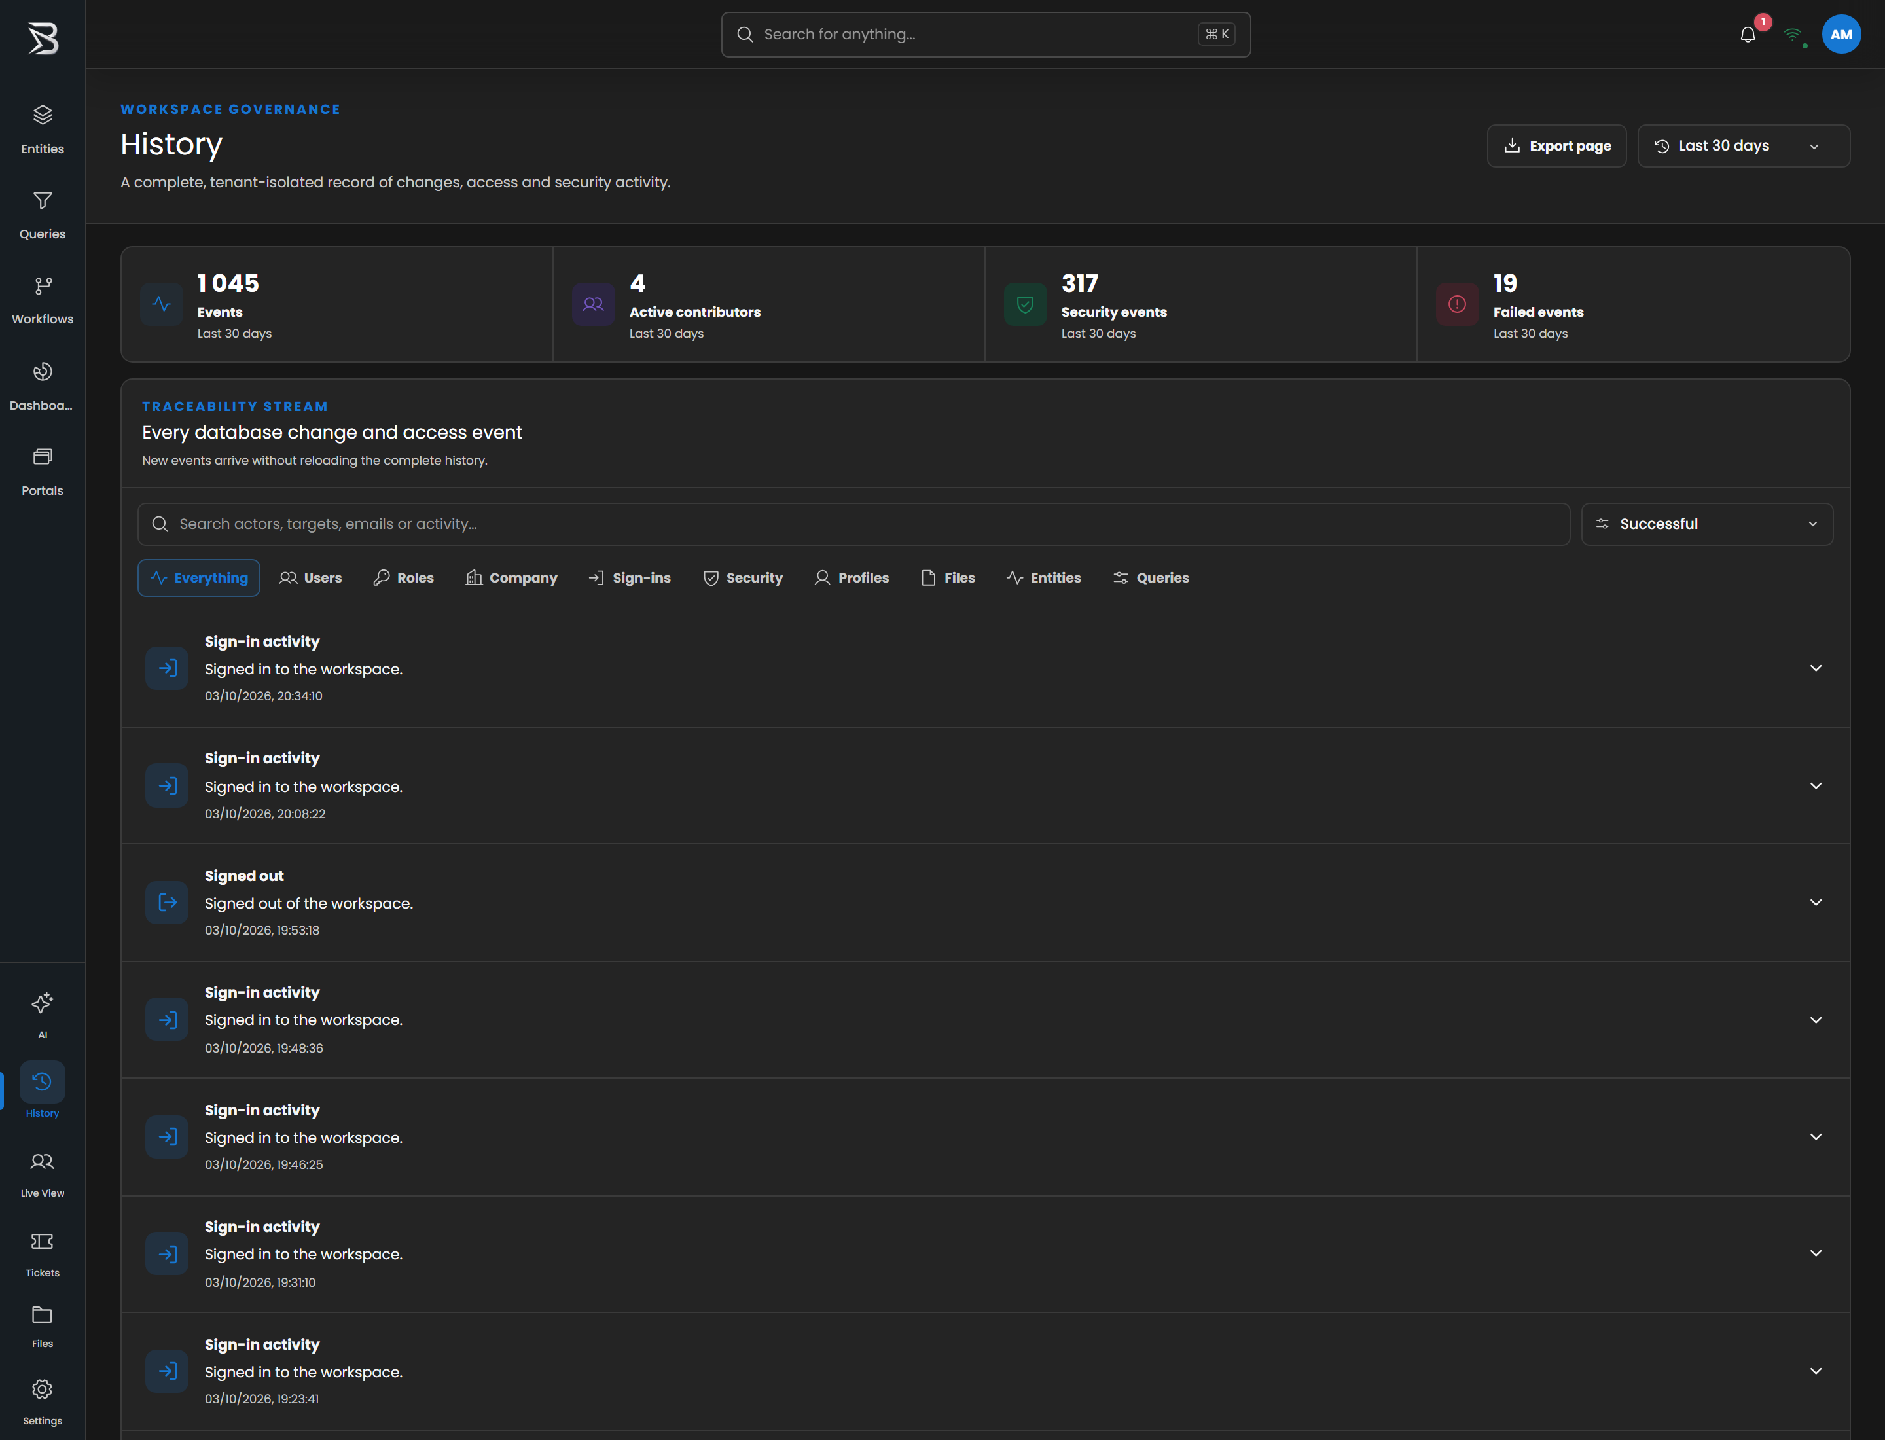Switch to the Security filter tab

tap(742, 578)
